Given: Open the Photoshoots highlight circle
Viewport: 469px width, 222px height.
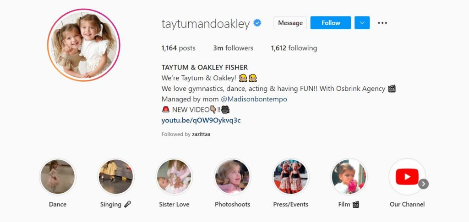Looking at the screenshot, I should coord(232,177).
